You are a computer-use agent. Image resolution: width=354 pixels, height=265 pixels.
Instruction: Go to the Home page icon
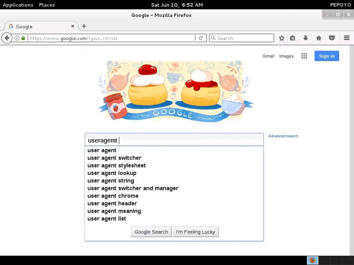pos(318,38)
